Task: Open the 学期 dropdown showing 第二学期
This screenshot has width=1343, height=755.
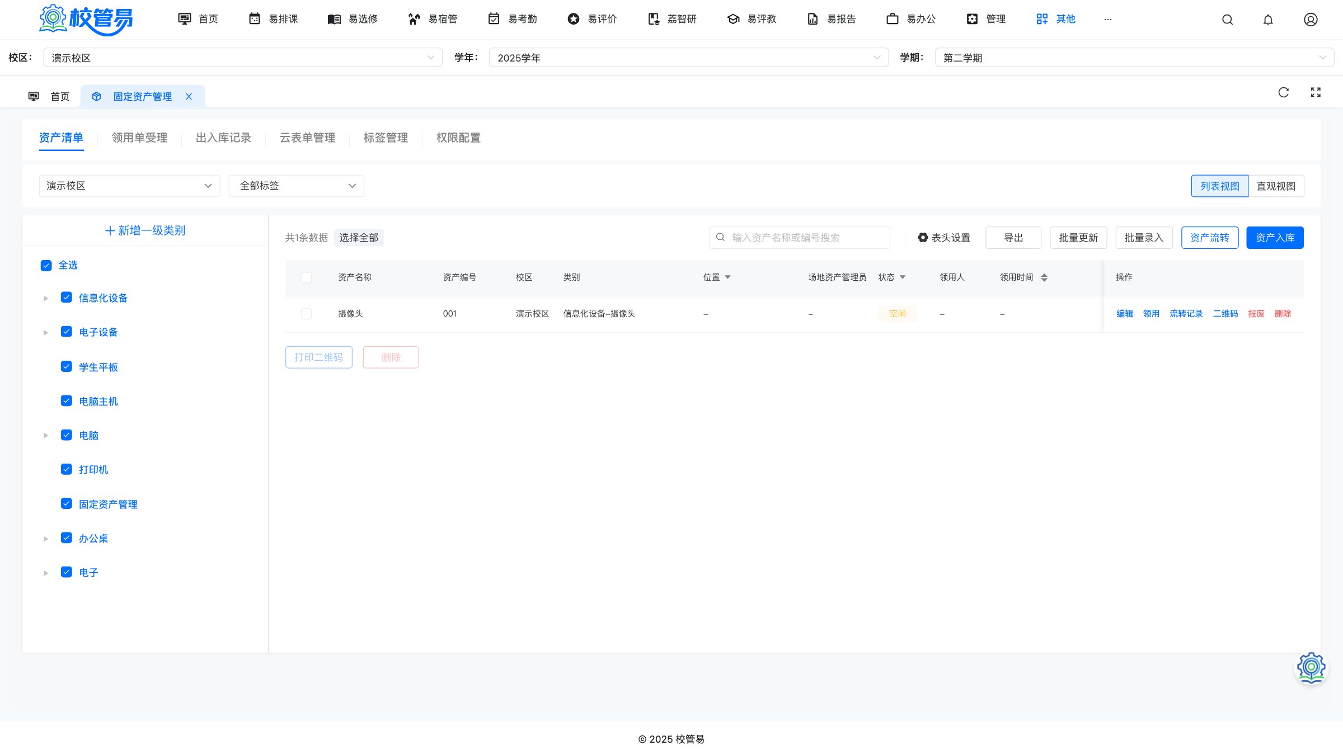Action: click(x=1134, y=58)
